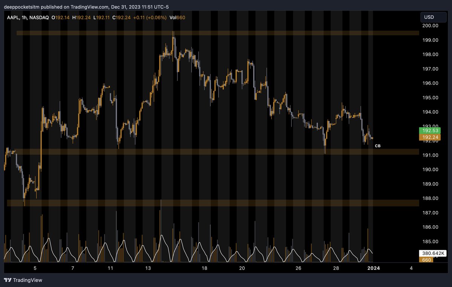
Task: Click the C192.24 close value
Action: [x=122, y=17]
